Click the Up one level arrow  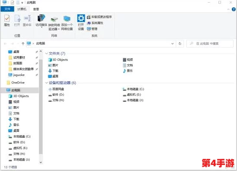click(x=23, y=44)
